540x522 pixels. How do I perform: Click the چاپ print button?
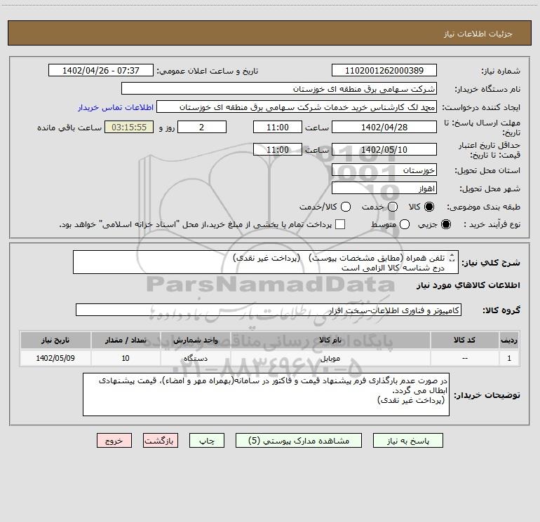[207, 441]
